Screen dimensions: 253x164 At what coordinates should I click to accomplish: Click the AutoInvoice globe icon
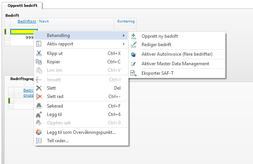[134, 54]
